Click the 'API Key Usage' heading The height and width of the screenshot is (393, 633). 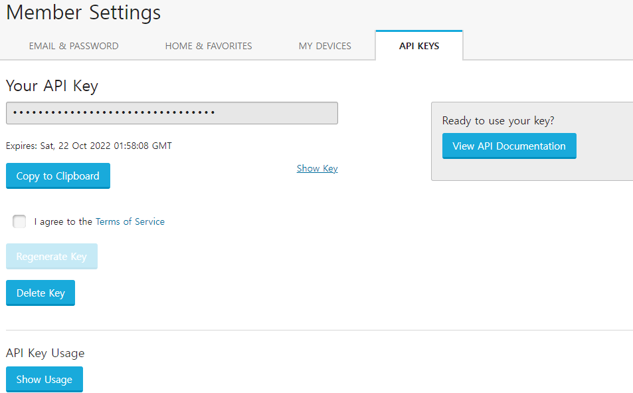click(45, 353)
